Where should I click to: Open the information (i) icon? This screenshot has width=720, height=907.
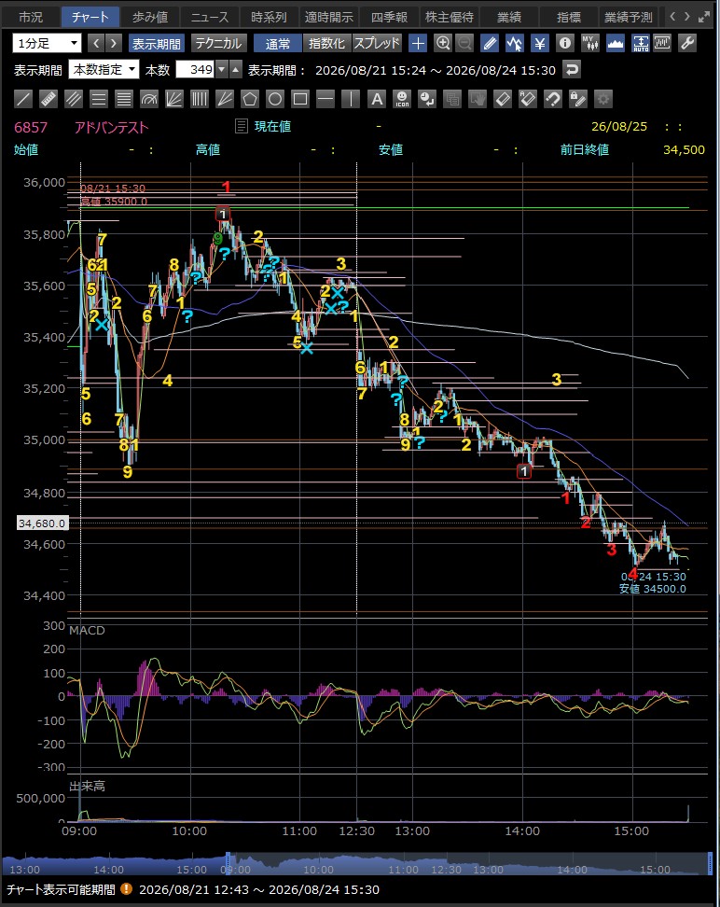565,43
